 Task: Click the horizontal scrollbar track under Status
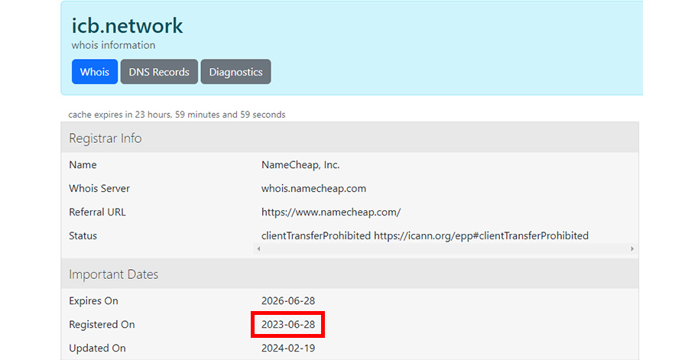click(x=446, y=248)
